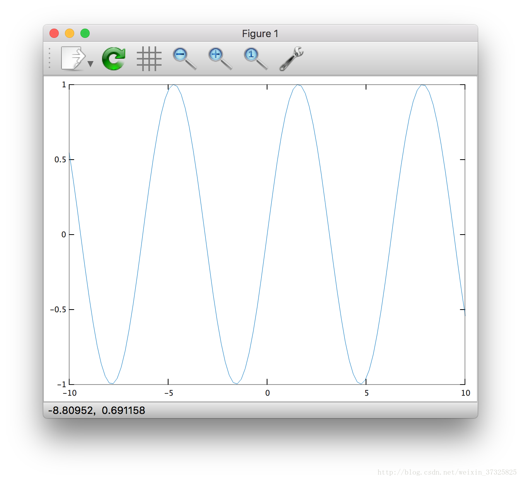Click the green replot refresh icon

pos(114,59)
